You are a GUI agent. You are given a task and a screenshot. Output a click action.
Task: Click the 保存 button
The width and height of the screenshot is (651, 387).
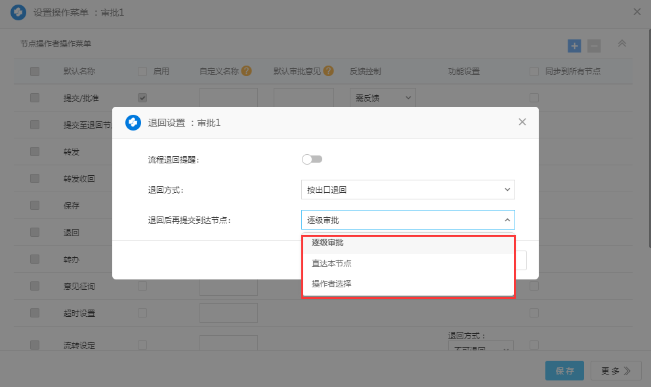564,371
